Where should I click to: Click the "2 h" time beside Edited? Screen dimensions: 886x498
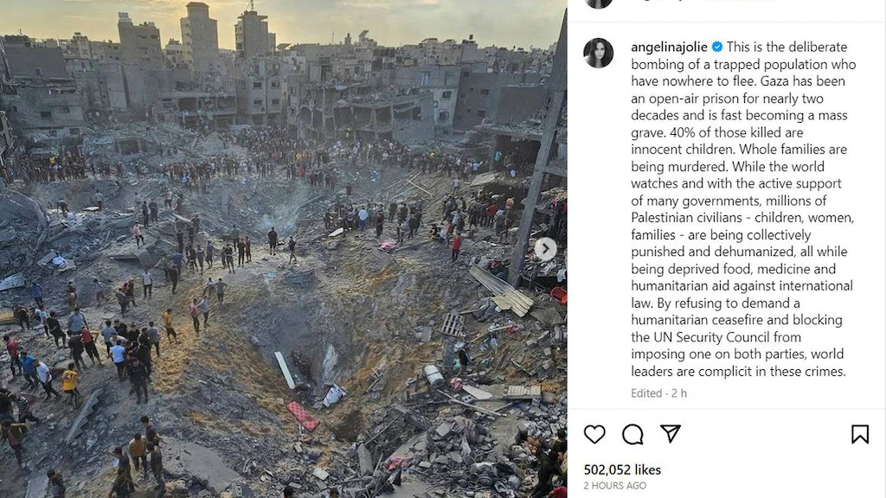(x=678, y=393)
